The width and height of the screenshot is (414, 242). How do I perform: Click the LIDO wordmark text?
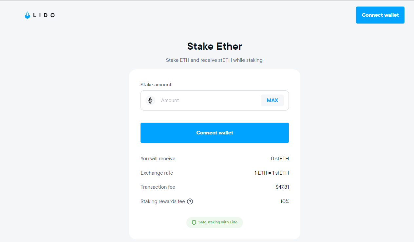[x=44, y=15]
